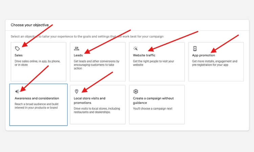
Task: Click the App promotion description text
Action: [x=215, y=63]
